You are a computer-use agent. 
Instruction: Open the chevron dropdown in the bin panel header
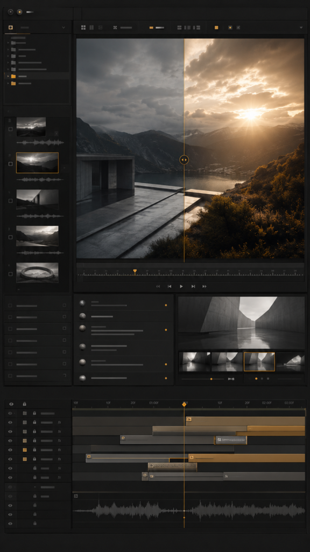[64, 27]
